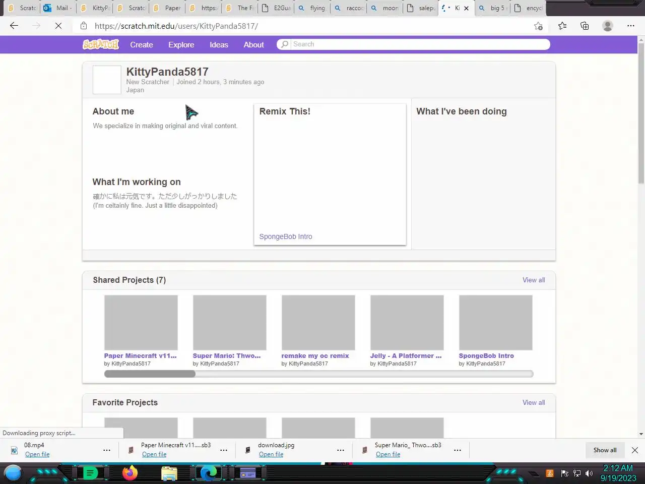Click the Action Center flag tray icon

coord(564,473)
